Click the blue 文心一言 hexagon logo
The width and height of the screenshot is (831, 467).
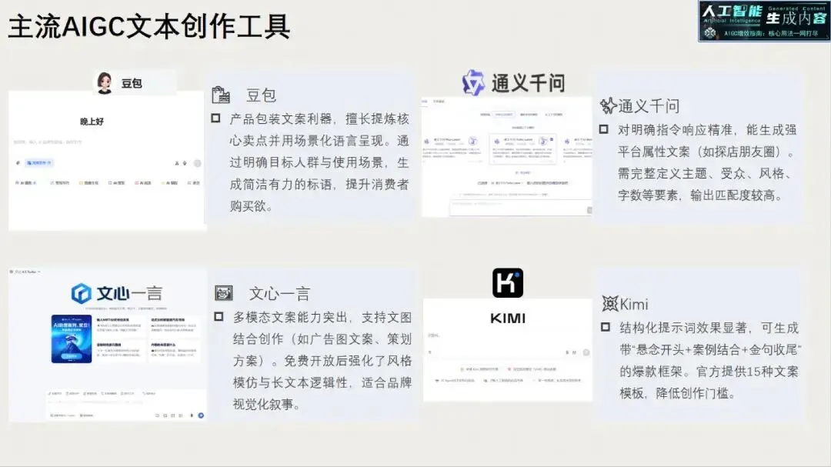[81, 293]
